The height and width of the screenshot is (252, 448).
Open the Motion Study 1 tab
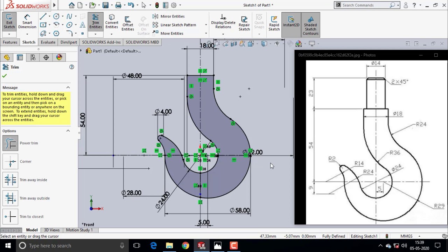[x=79, y=230]
